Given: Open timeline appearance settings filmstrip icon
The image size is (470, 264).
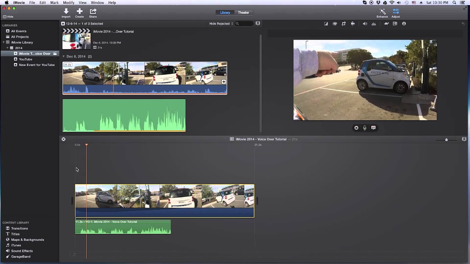Looking at the screenshot, I should click(x=464, y=139).
